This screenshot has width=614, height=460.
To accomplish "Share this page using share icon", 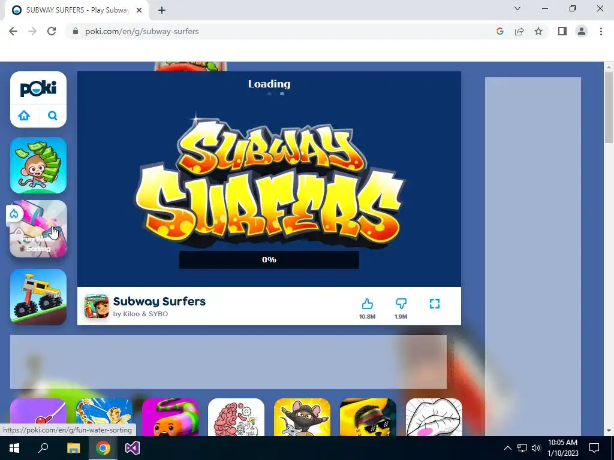I will click(519, 31).
